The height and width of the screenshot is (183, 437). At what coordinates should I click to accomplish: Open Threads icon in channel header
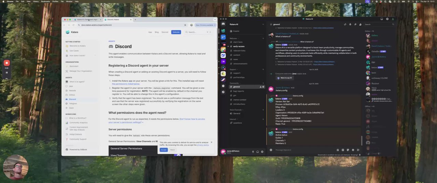(x=345, y=25)
